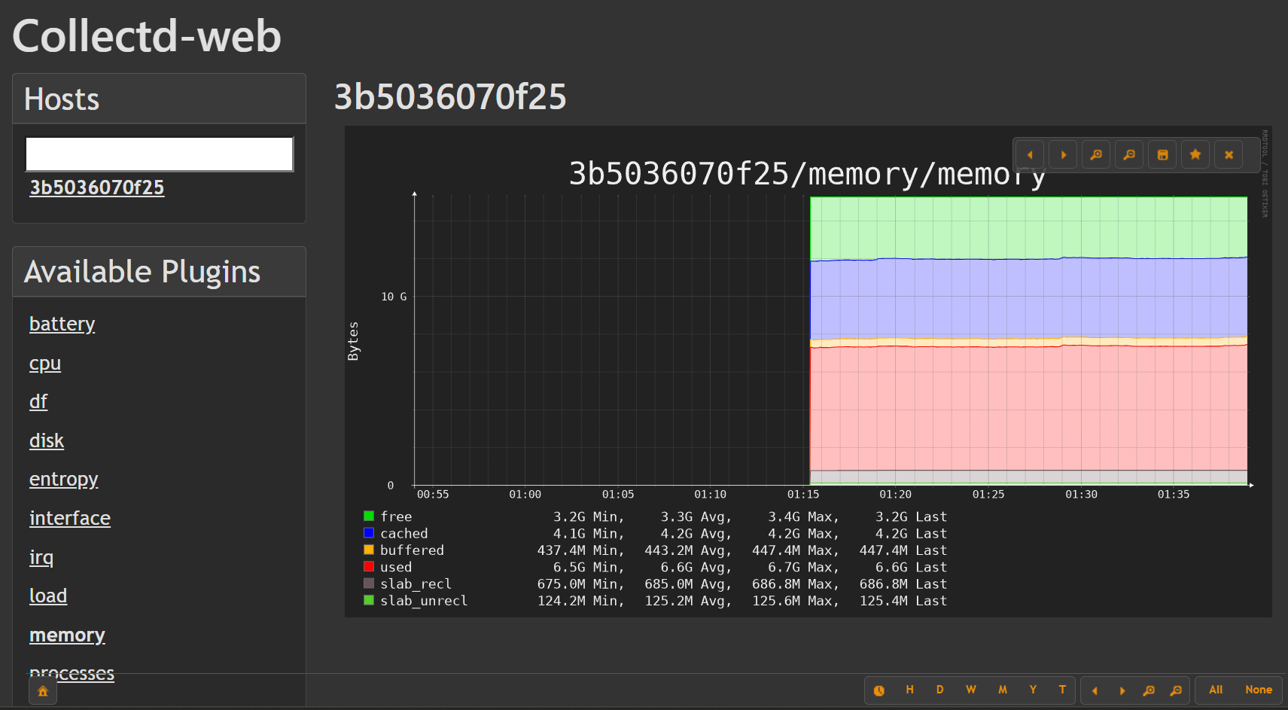Screen dimensions: 1288x710
Task: Open the interface plugin
Action: pos(70,518)
